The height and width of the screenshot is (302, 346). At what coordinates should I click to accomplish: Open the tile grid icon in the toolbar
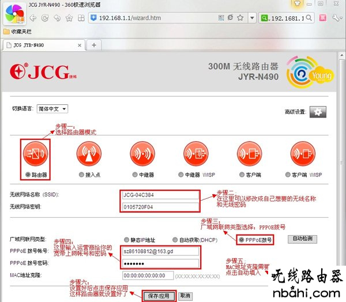(x=81, y=18)
